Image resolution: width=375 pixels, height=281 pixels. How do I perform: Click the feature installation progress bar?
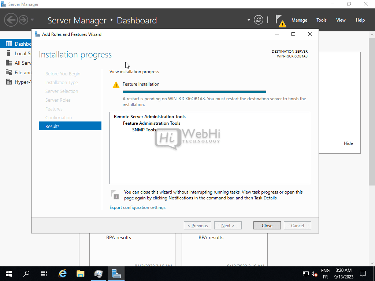pos(194,92)
